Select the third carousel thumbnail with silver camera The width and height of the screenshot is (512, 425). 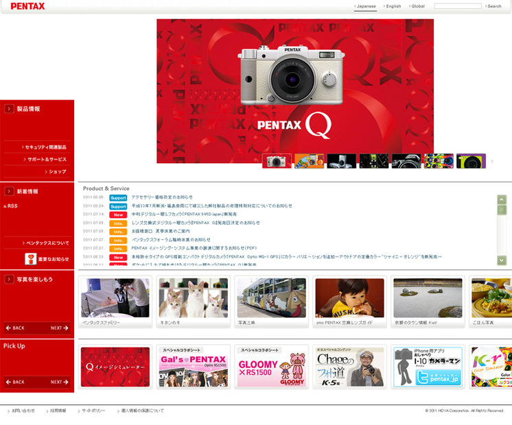click(x=342, y=161)
